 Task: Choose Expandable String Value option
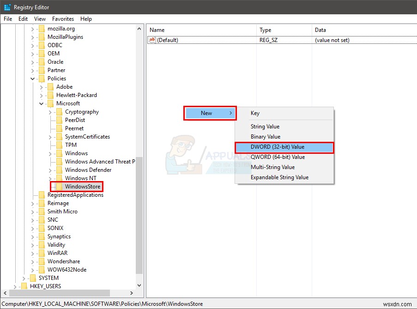pyautogui.click(x=284, y=177)
